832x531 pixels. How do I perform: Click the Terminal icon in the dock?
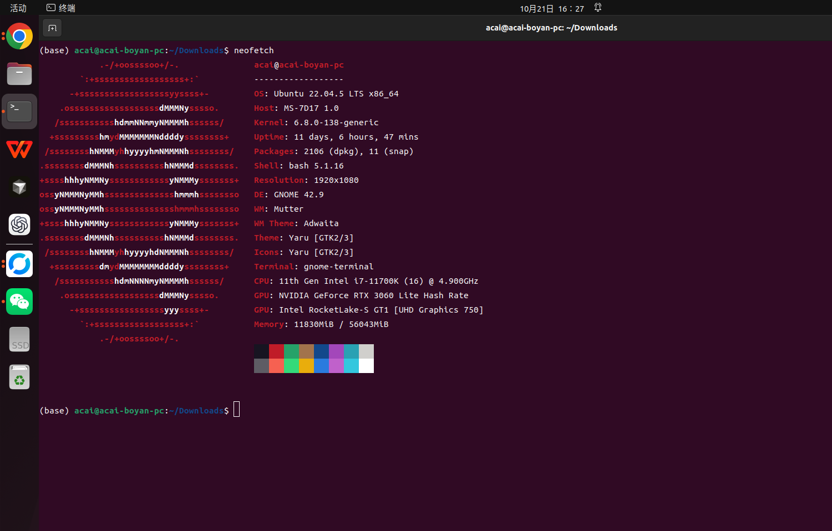[19, 111]
